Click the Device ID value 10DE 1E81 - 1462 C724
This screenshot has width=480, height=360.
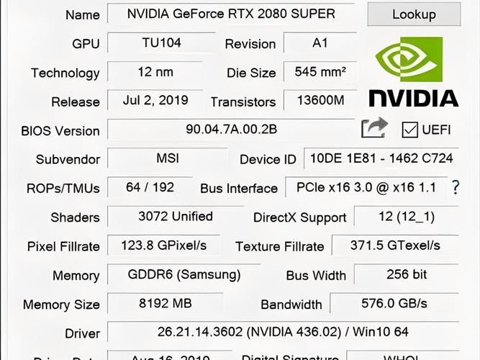381,158
